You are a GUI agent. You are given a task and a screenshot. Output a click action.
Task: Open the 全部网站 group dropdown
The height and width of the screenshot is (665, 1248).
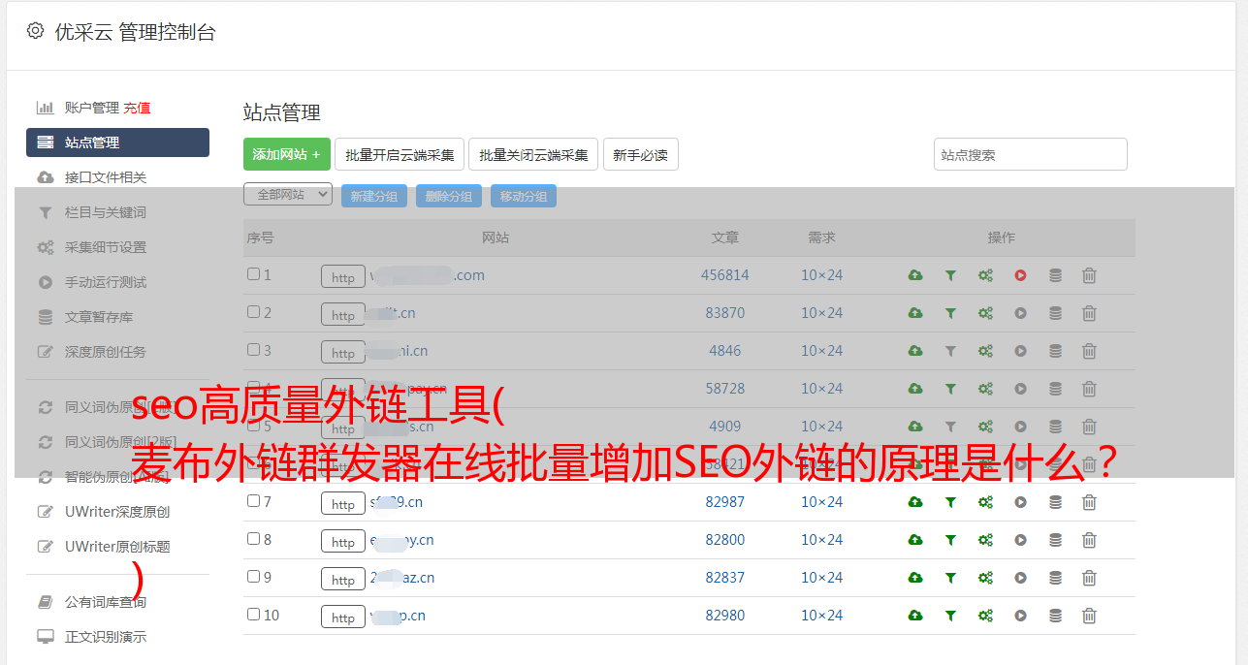288,195
